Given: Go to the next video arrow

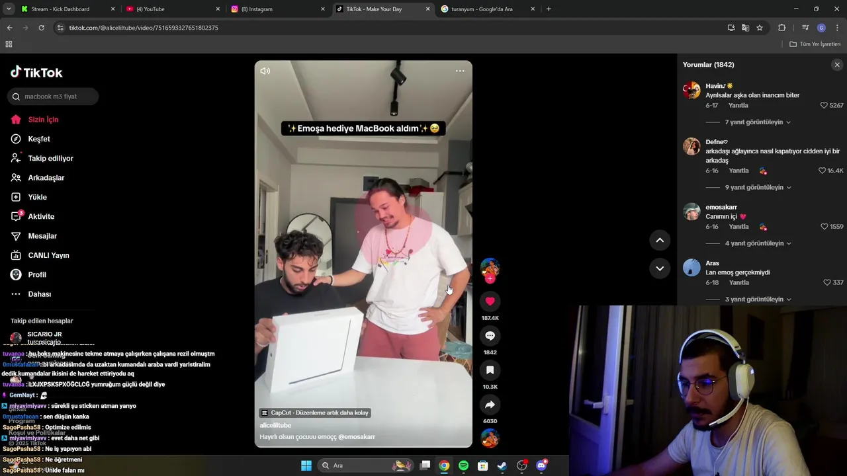Looking at the screenshot, I should (x=660, y=268).
